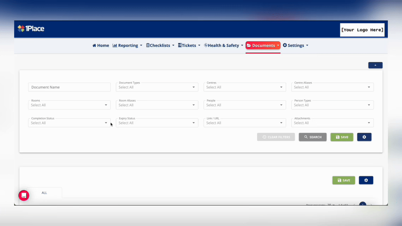Click the filter panel settings gear icon
This screenshot has height=226, width=402.
(364, 137)
